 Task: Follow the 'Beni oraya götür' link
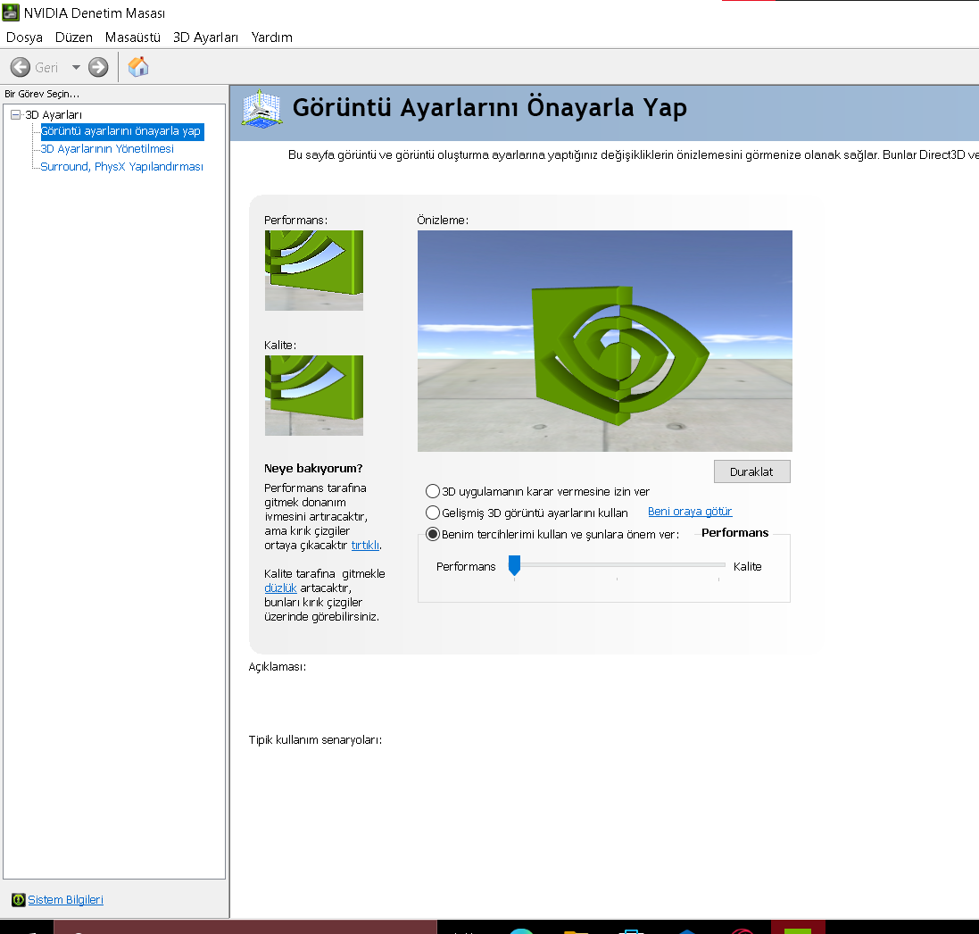[x=690, y=512]
